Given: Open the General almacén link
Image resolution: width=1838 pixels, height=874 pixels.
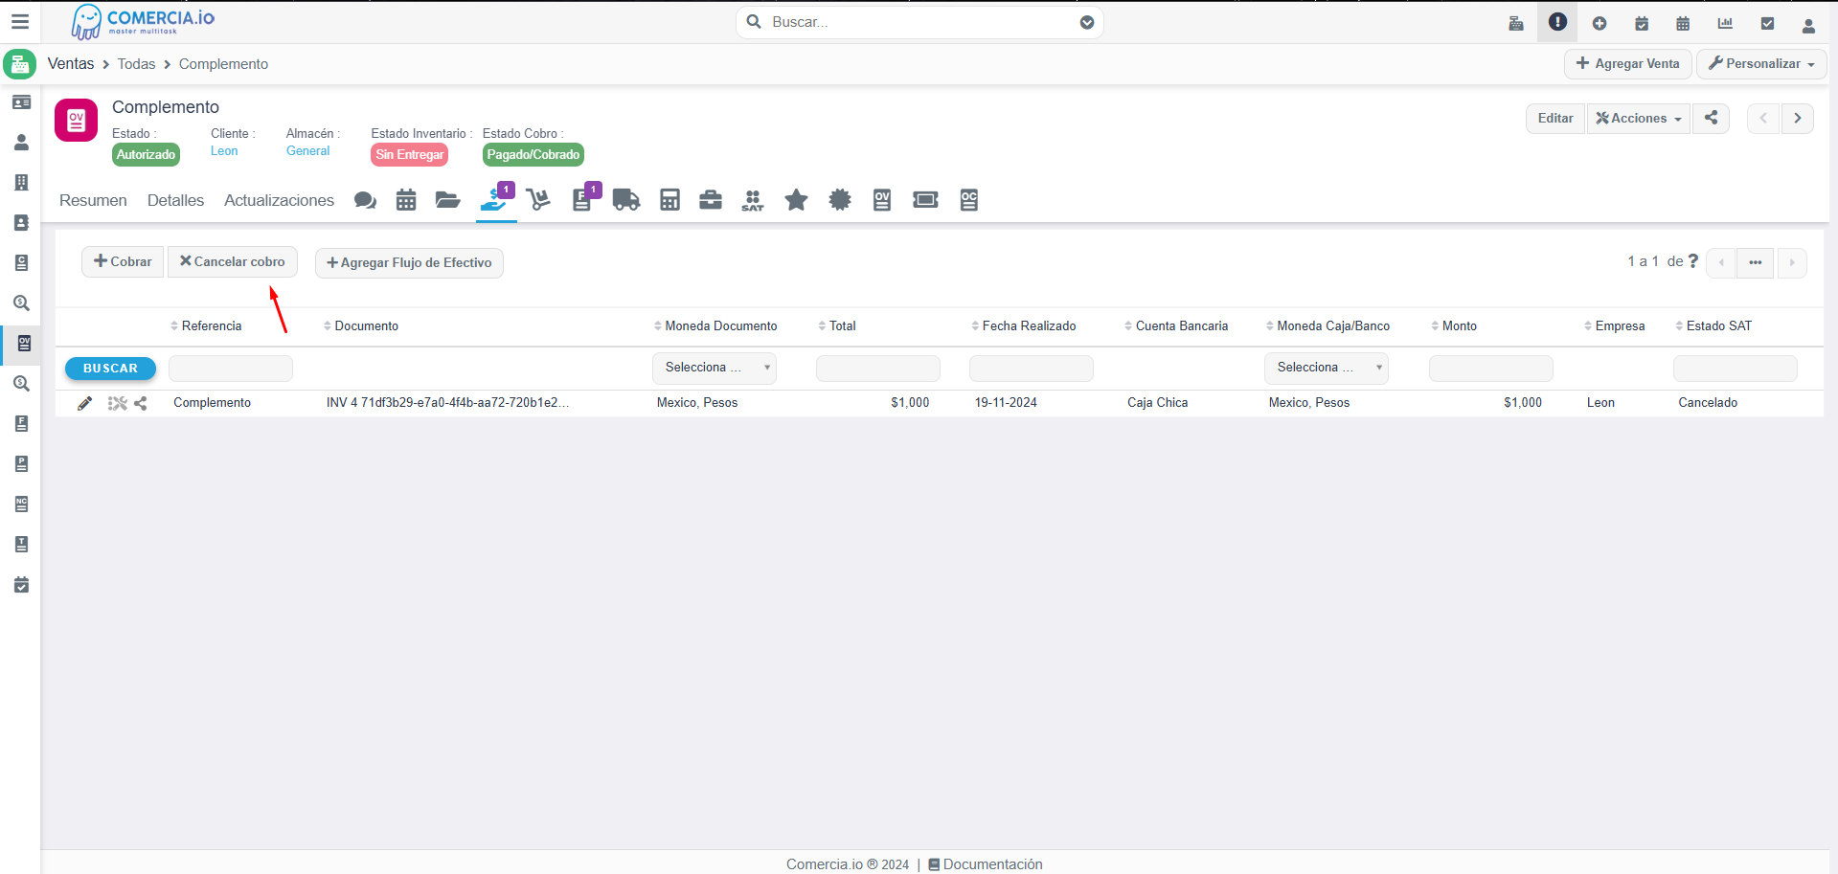Looking at the screenshot, I should (307, 151).
